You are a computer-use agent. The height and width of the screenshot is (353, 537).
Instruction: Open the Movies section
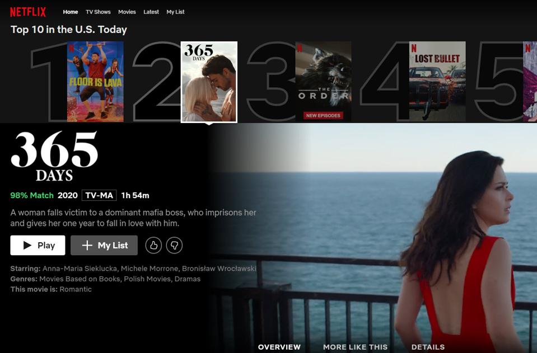point(127,12)
